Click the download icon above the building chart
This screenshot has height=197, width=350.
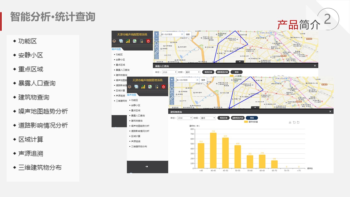tap(290, 122)
